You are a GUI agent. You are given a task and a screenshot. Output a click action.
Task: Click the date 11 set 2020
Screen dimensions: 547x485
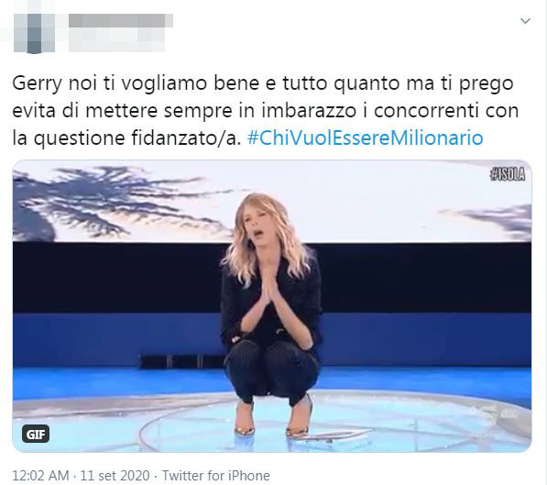pos(115,475)
